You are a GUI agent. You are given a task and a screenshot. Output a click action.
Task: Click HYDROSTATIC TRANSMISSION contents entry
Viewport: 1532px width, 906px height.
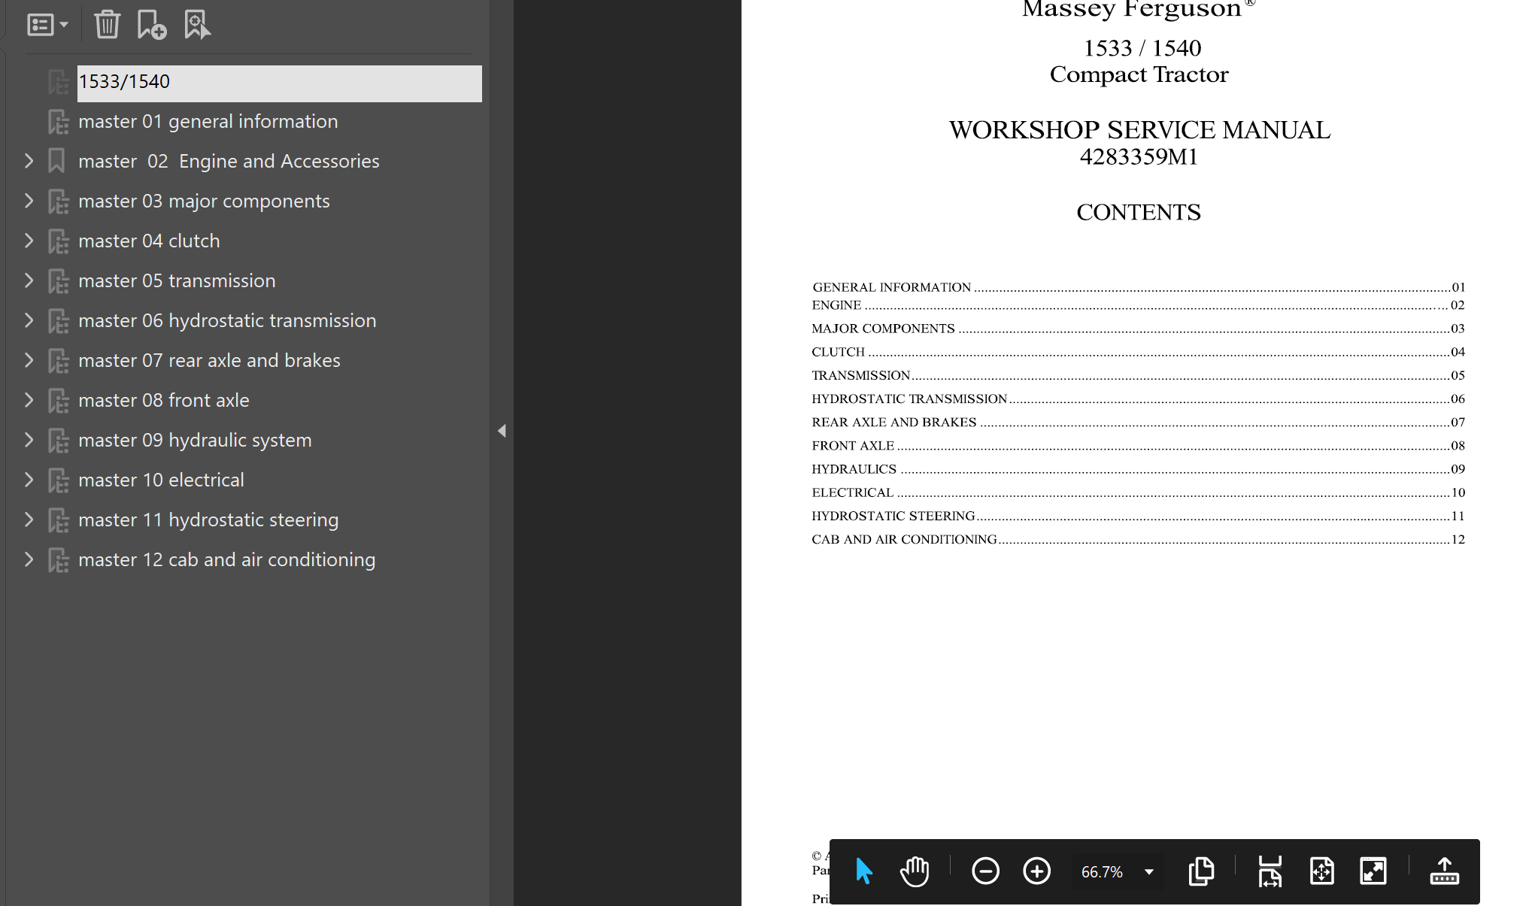tap(1139, 398)
